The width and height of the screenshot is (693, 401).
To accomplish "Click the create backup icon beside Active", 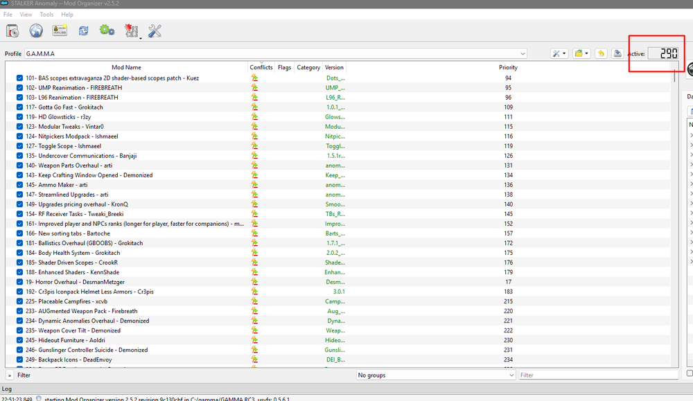I will pyautogui.click(x=617, y=53).
